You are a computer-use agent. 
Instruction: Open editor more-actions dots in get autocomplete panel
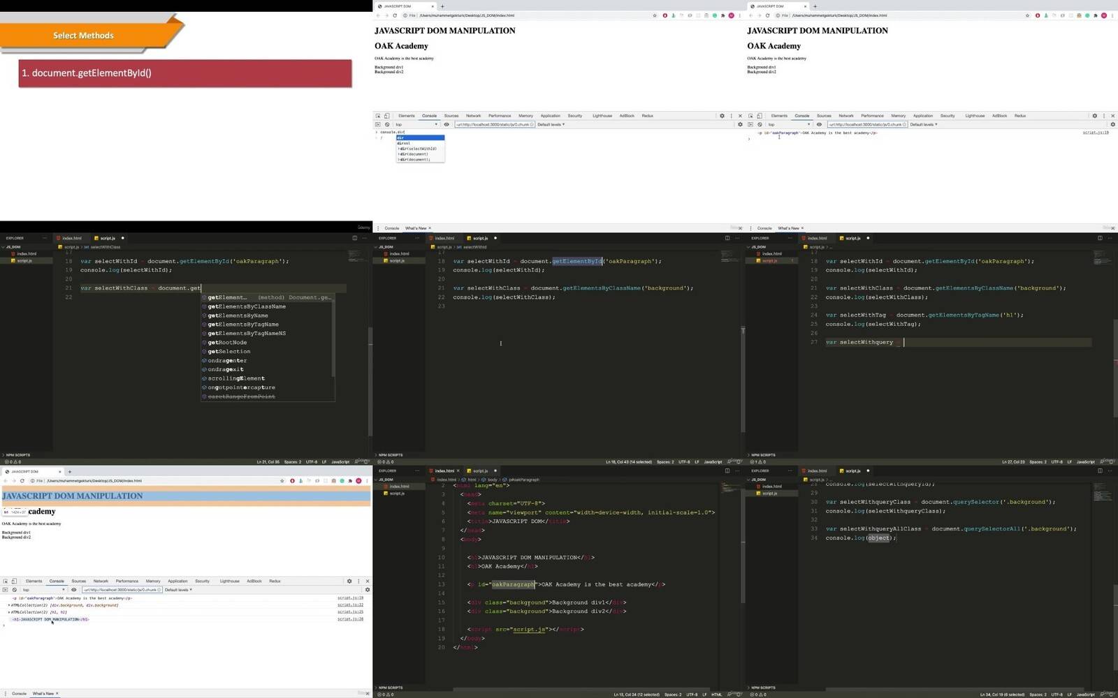[364, 238]
